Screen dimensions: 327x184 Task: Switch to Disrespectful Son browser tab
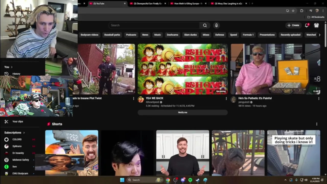148,4
